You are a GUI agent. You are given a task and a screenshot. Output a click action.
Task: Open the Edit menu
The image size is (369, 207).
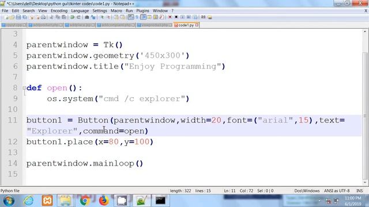(x=16, y=11)
